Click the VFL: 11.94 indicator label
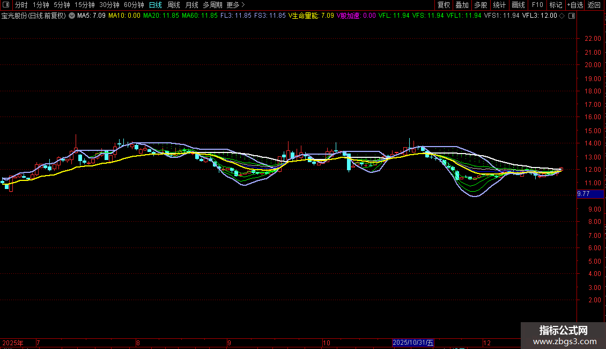Screen dimensions: 606x349 [394, 16]
